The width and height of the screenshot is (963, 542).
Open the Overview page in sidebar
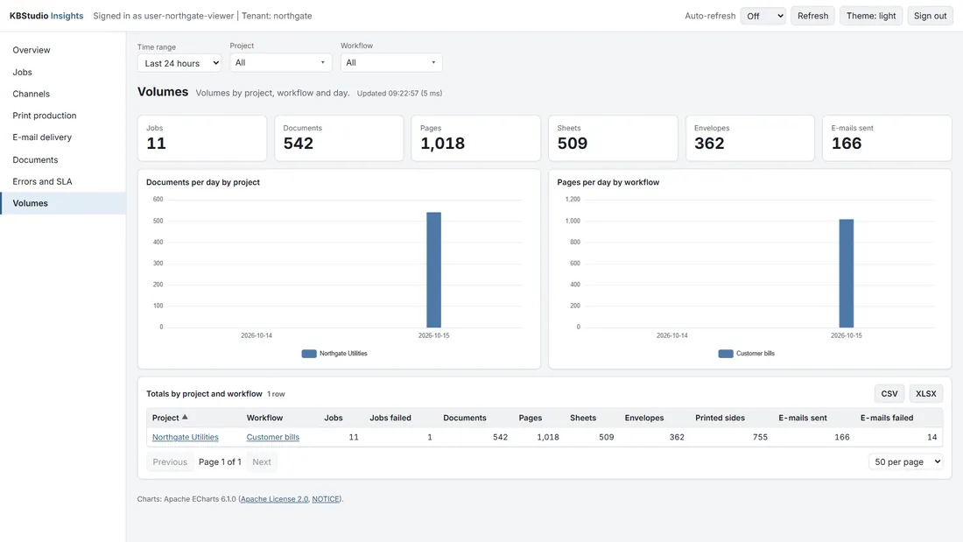coord(63,50)
